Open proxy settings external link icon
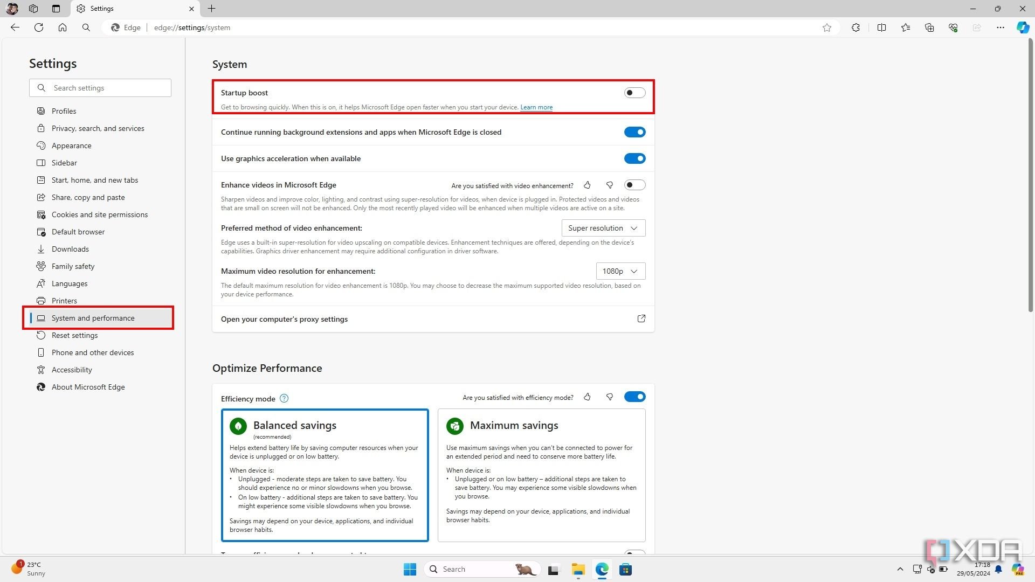 (x=641, y=319)
